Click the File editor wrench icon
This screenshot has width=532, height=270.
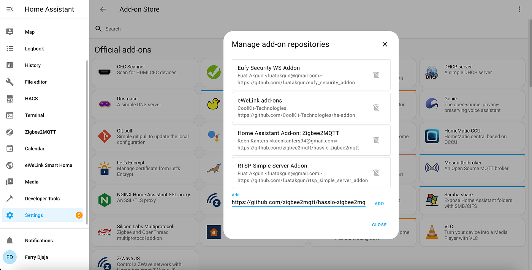coord(10,82)
